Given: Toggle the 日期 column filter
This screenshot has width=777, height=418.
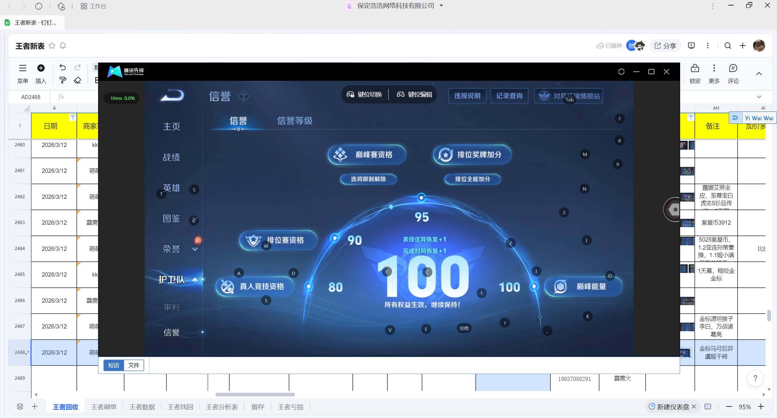Looking at the screenshot, I should click(x=73, y=117).
